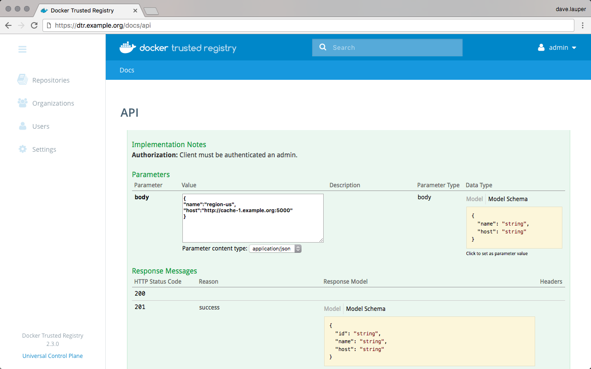Switch to Model tab in body parameter
Viewport: 591px width, 369px height.
pyautogui.click(x=474, y=199)
